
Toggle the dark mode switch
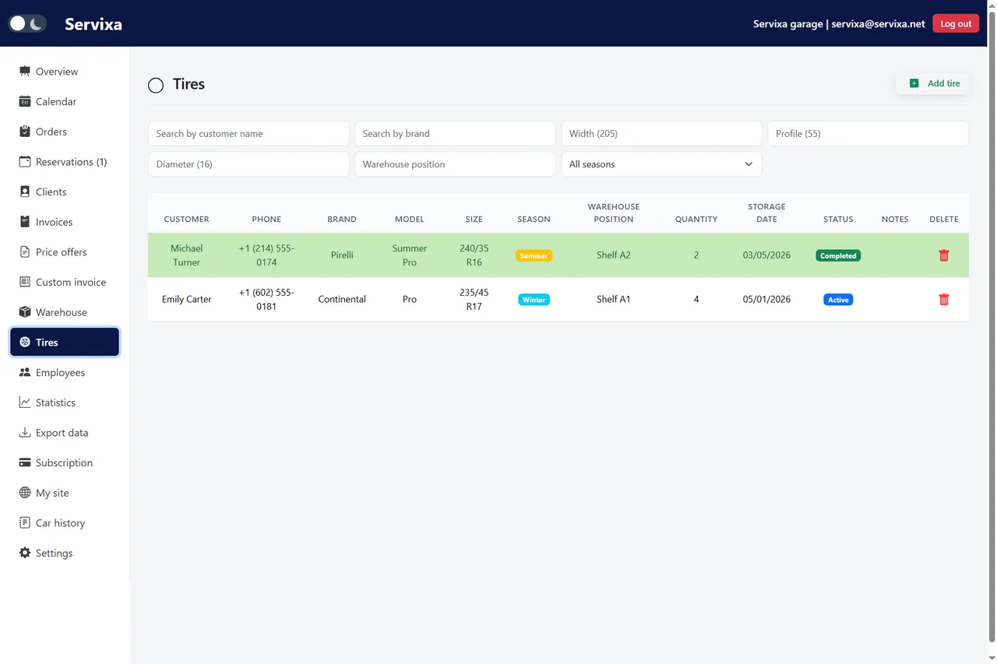pyautogui.click(x=26, y=23)
